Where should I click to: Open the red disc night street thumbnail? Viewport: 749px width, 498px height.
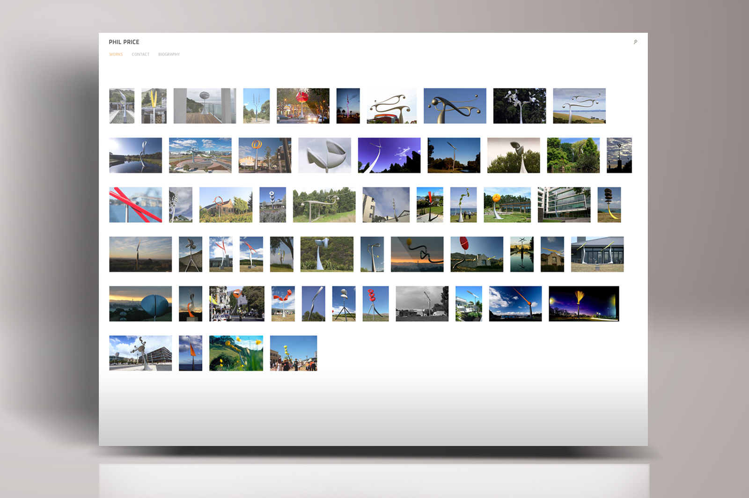click(x=303, y=106)
